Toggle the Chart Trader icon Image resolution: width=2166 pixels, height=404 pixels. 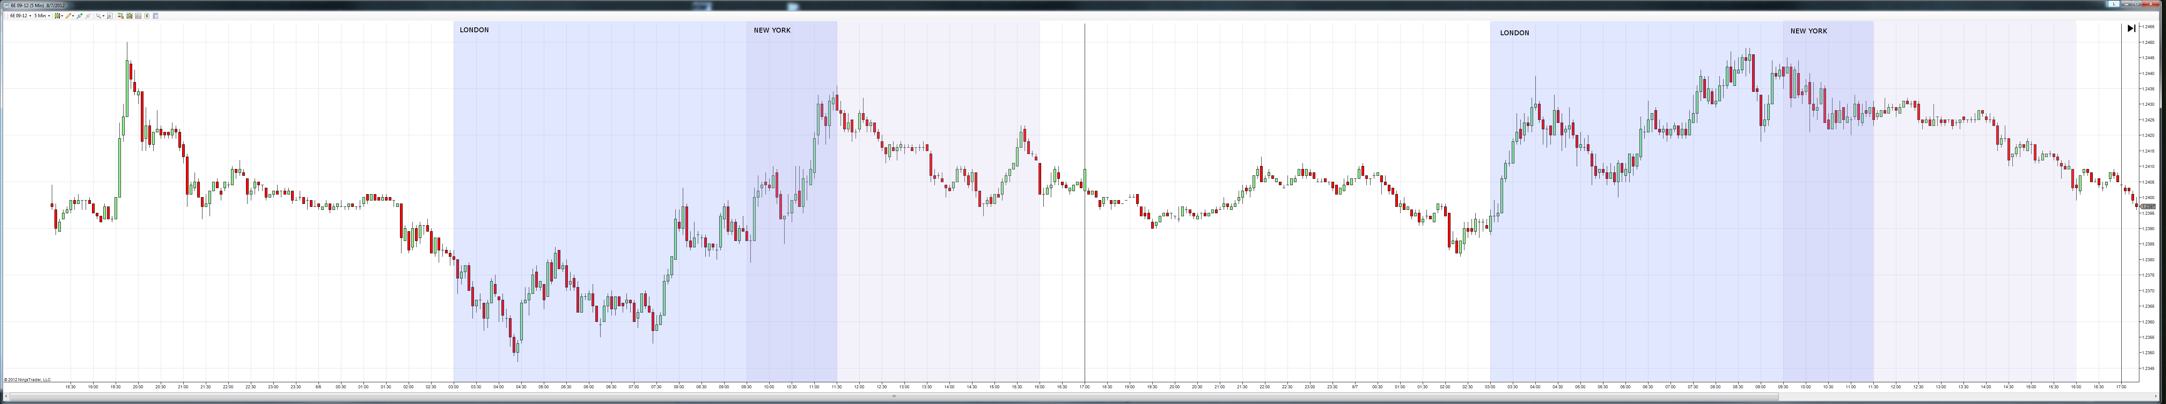pyautogui.click(x=120, y=16)
